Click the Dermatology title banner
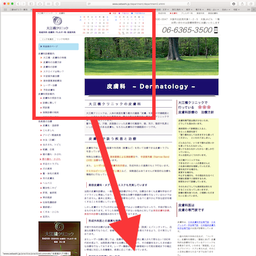The width and height of the screenshot is (256, 256). click(x=152, y=87)
